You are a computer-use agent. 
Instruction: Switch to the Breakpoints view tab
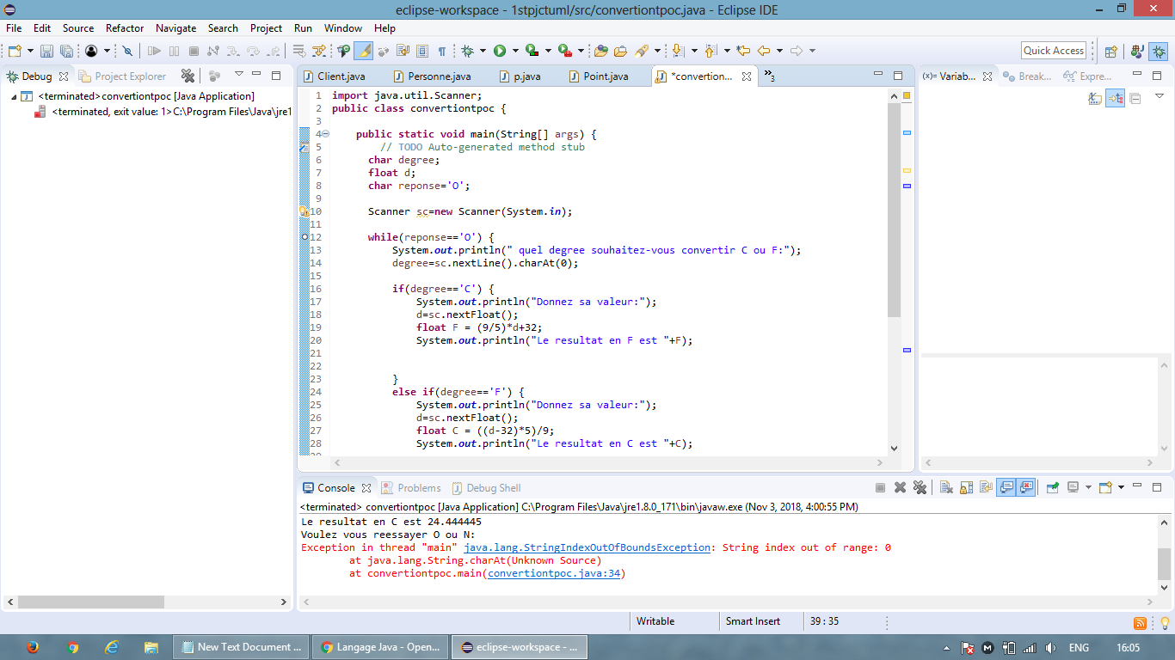[1027, 76]
